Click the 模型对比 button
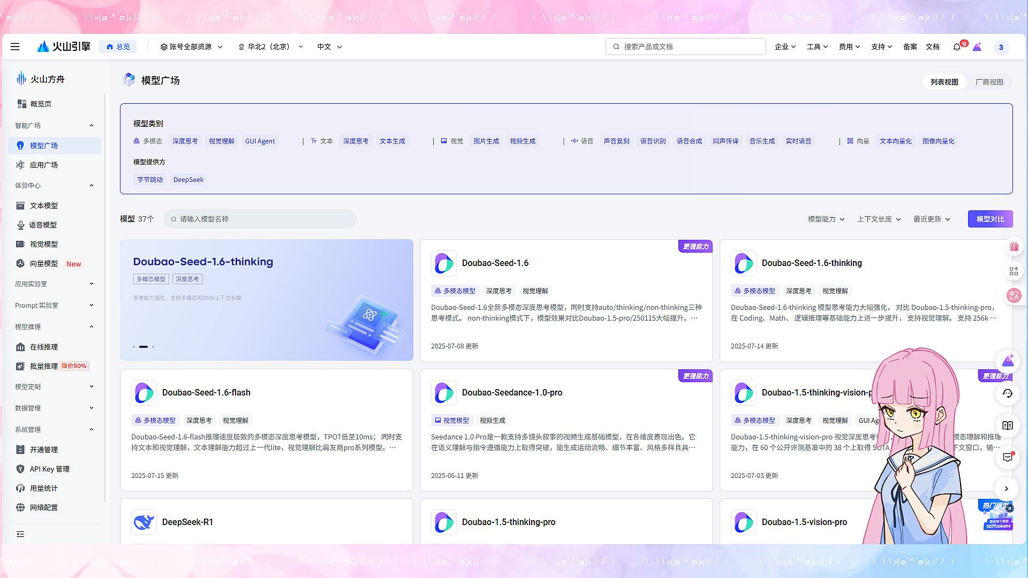1028x578 pixels. click(x=990, y=219)
